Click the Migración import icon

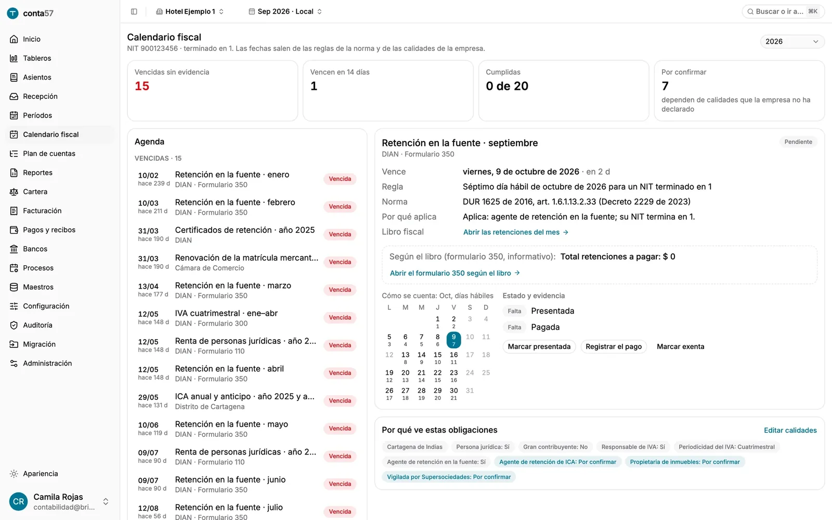pos(14,344)
